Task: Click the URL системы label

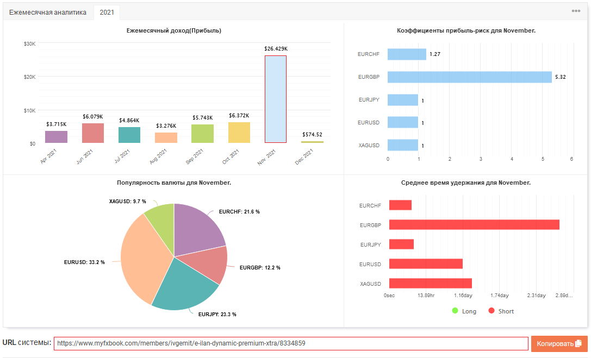Action: click(x=27, y=343)
